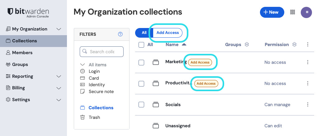321x136 pixels.
Task: Click the purple account avatar icon
Action: (x=306, y=12)
